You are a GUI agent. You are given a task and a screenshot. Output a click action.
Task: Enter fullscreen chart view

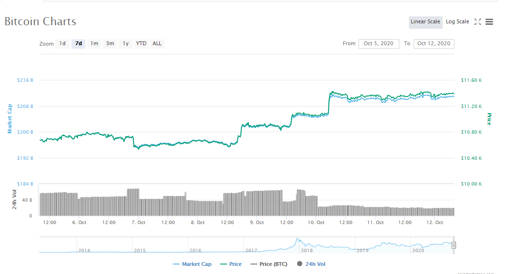(x=478, y=22)
